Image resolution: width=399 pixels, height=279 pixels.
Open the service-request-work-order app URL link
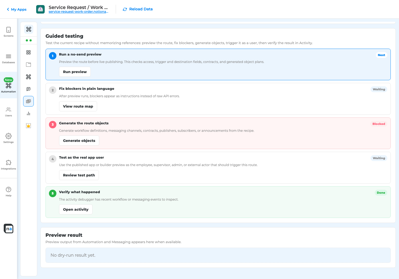pyautogui.click(x=78, y=12)
